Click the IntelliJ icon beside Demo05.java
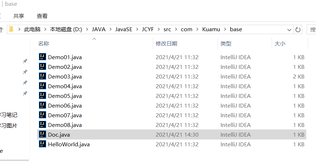 43,95
